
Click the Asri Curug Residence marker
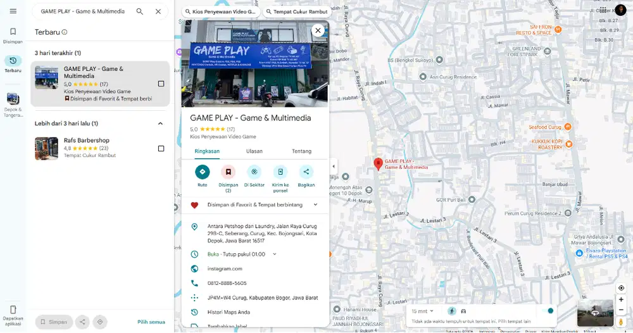pos(423,77)
